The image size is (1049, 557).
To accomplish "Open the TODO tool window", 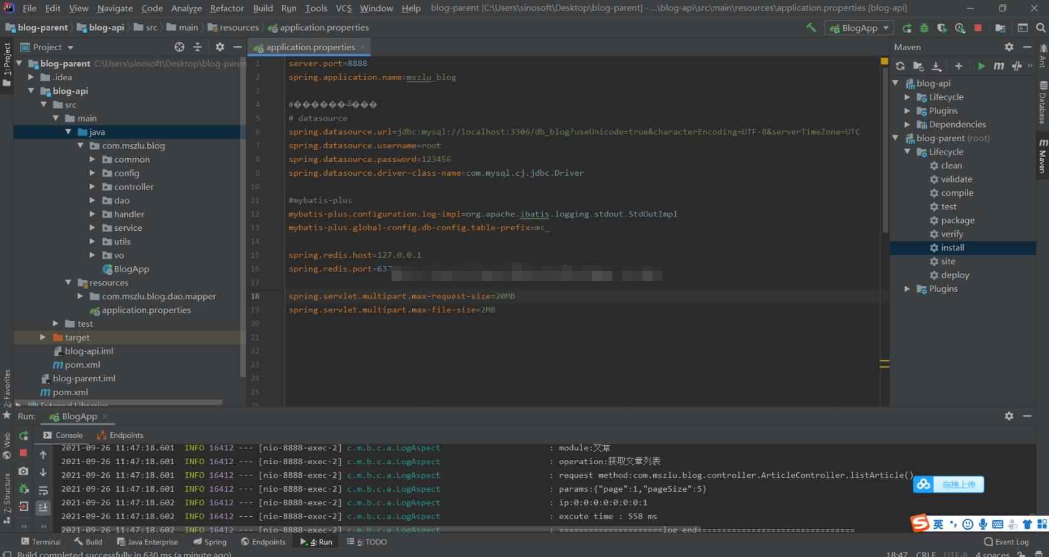I will click(x=367, y=542).
